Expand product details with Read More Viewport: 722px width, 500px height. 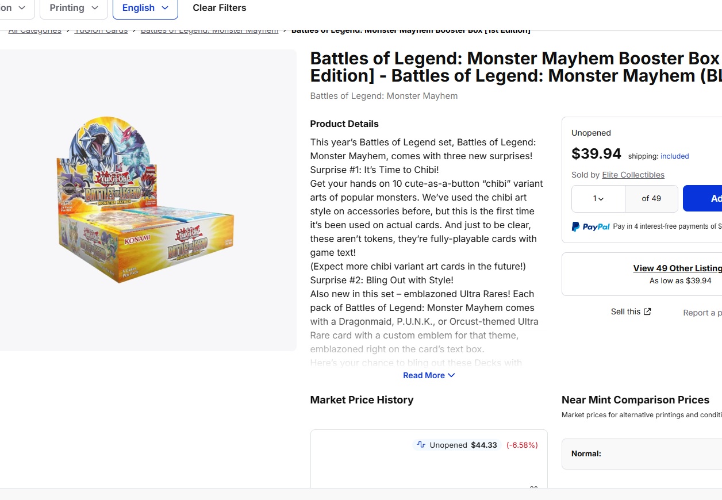[429, 375]
